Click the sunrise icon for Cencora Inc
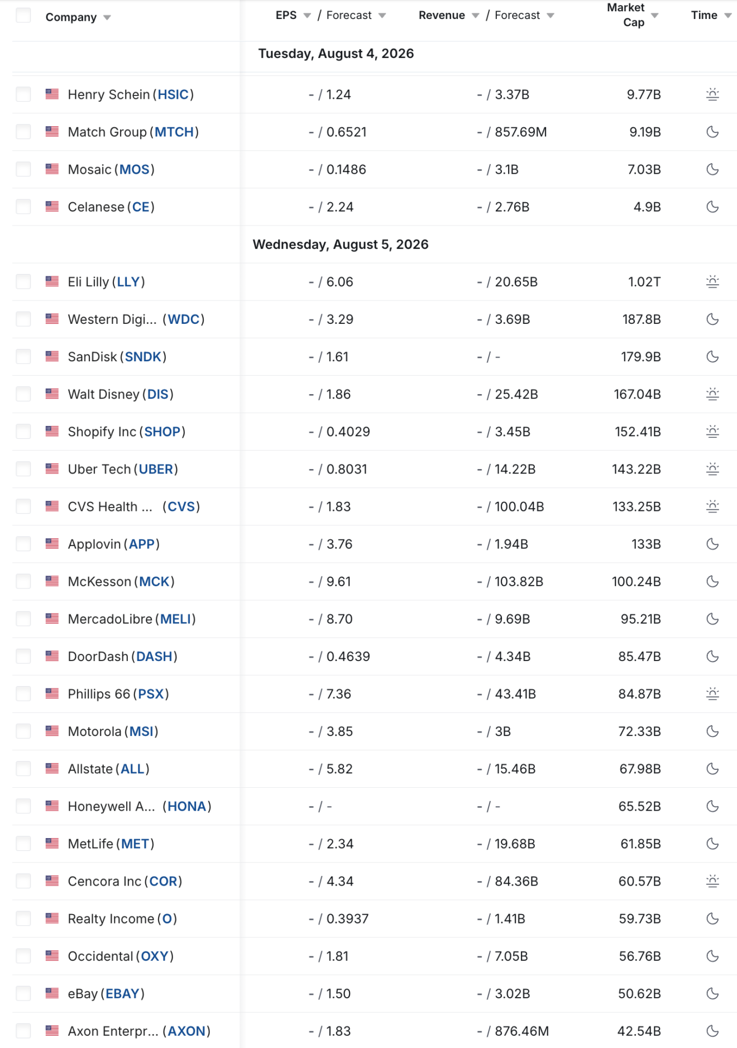The image size is (737, 1048). coord(712,881)
